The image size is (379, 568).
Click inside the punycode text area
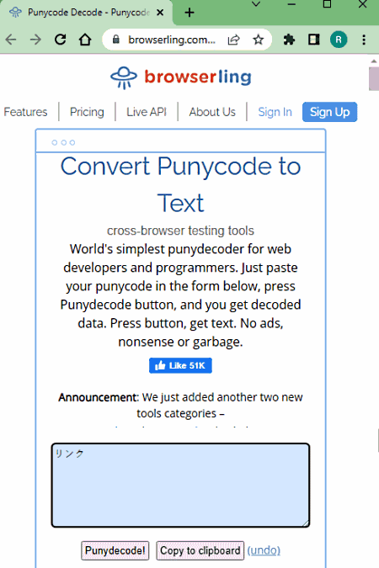[x=180, y=485]
